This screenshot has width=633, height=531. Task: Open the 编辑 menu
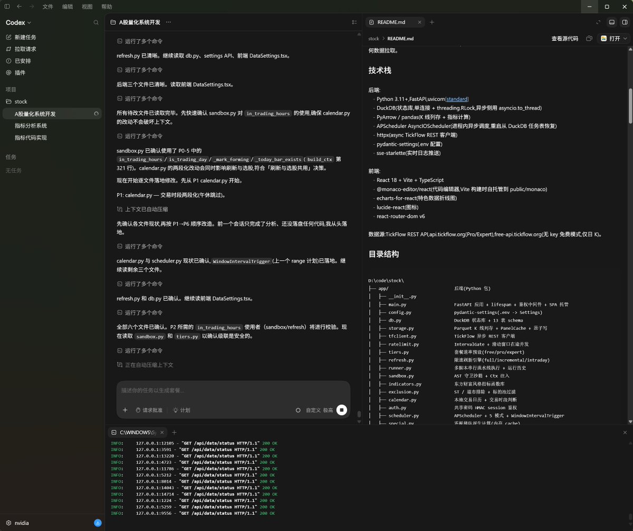(68, 7)
